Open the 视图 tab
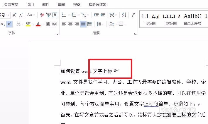Image resolution: width=208 pixels, height=124 pixels. [x=77, y=4]
